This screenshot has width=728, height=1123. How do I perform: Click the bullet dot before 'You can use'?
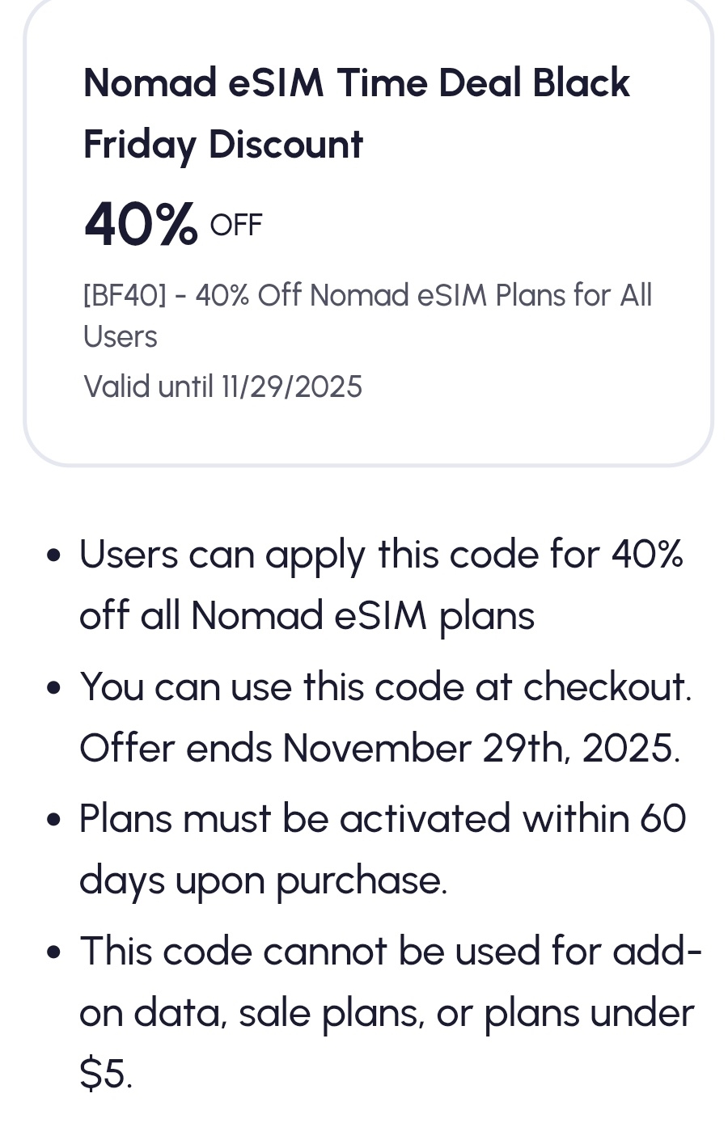click(x=54, y=688)
